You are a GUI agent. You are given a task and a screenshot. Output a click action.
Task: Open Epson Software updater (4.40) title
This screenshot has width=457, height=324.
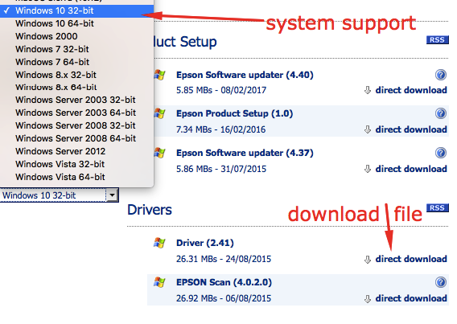point(245,75)
